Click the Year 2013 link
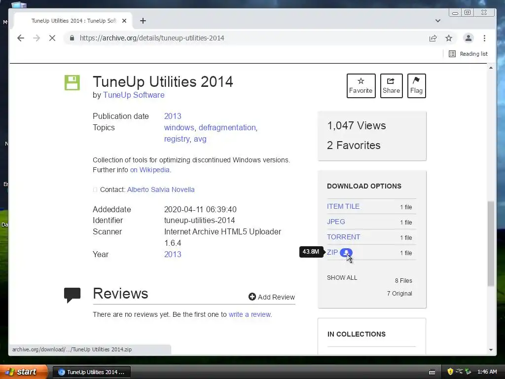 click(x=173, y=254)
